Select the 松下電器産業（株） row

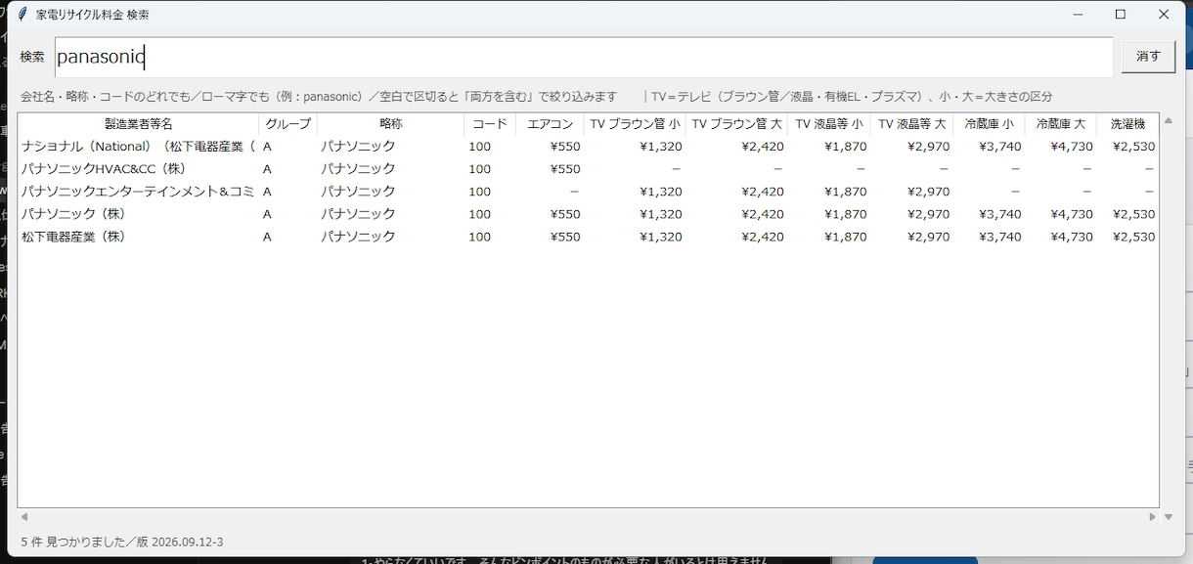tap(589, 237)
